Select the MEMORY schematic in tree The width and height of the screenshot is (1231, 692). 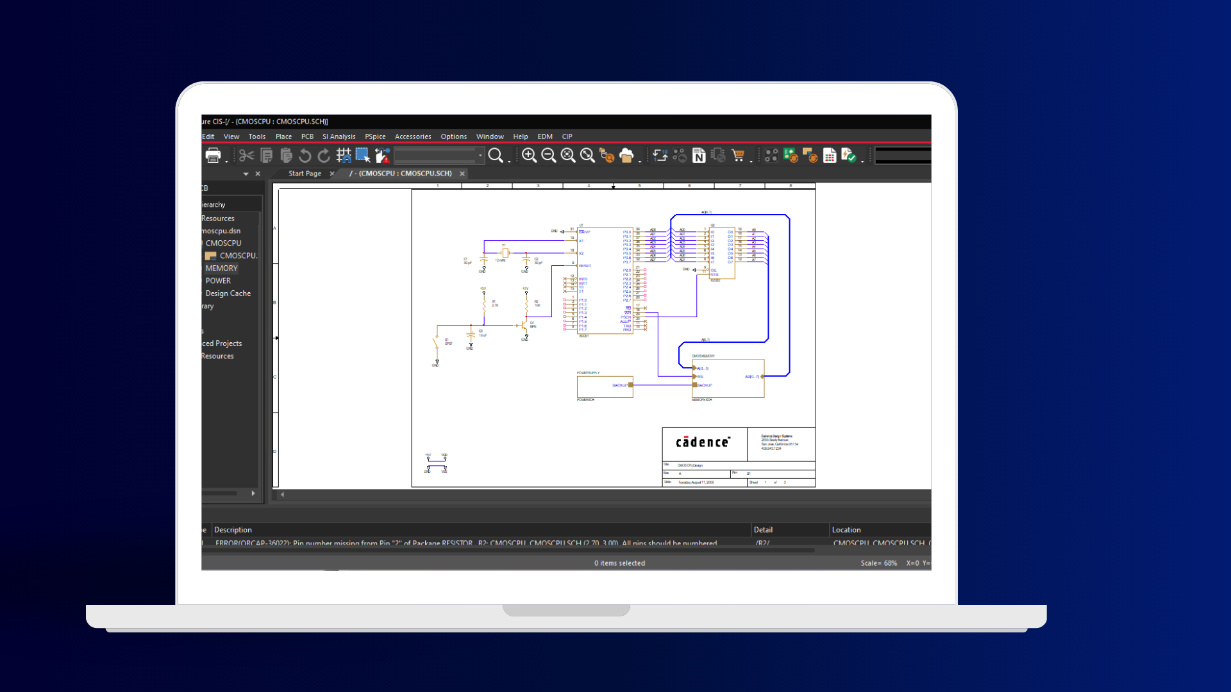[x=221, y=268]
